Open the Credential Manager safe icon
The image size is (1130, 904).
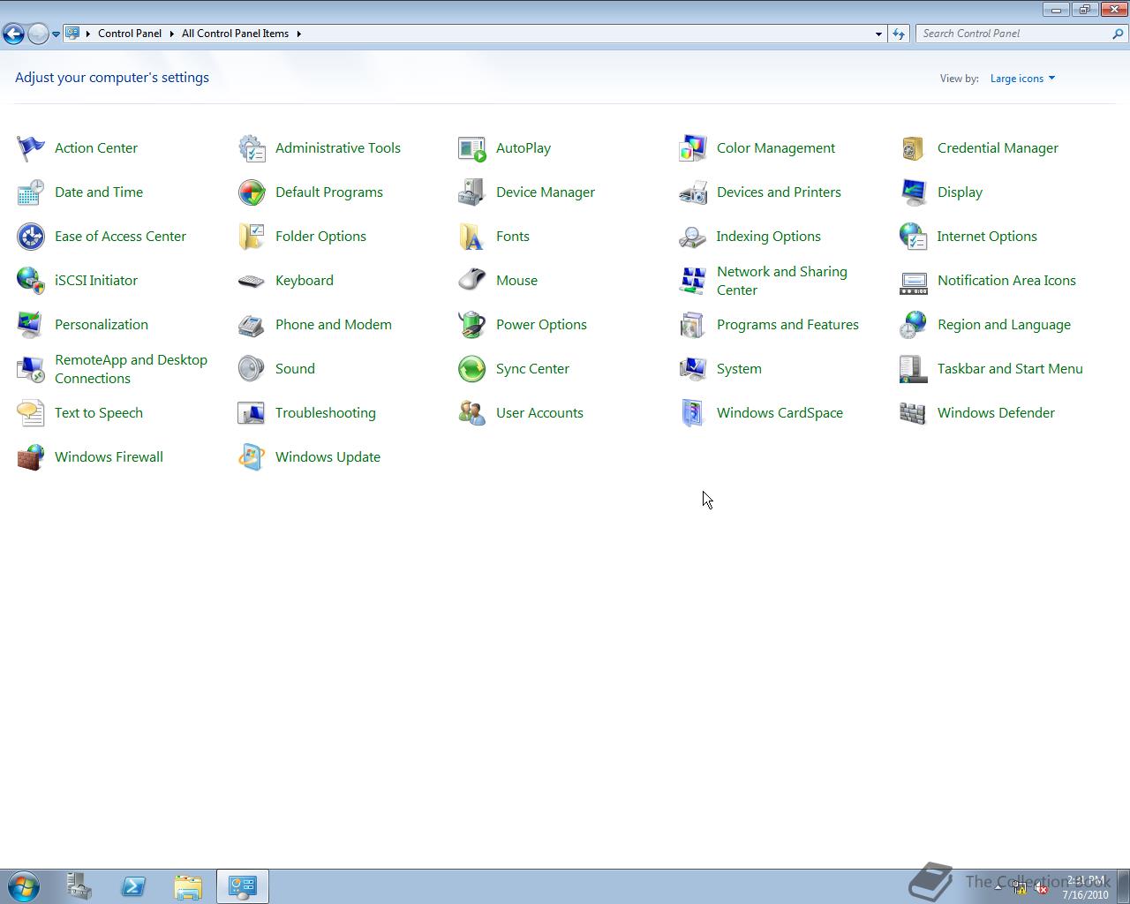tap(914, 148)
